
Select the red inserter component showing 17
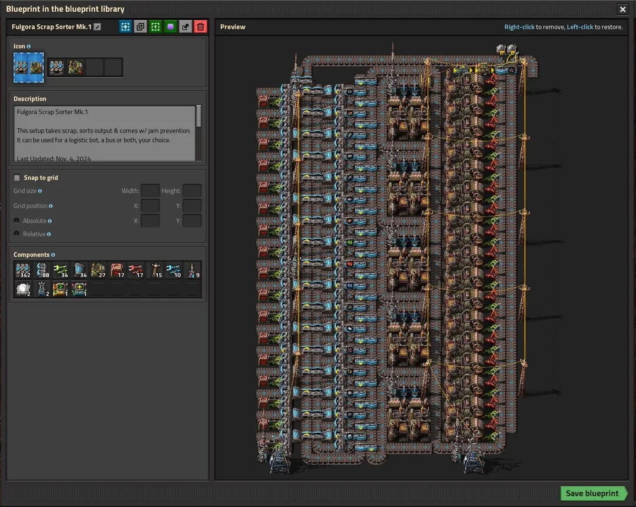[136, 270]
